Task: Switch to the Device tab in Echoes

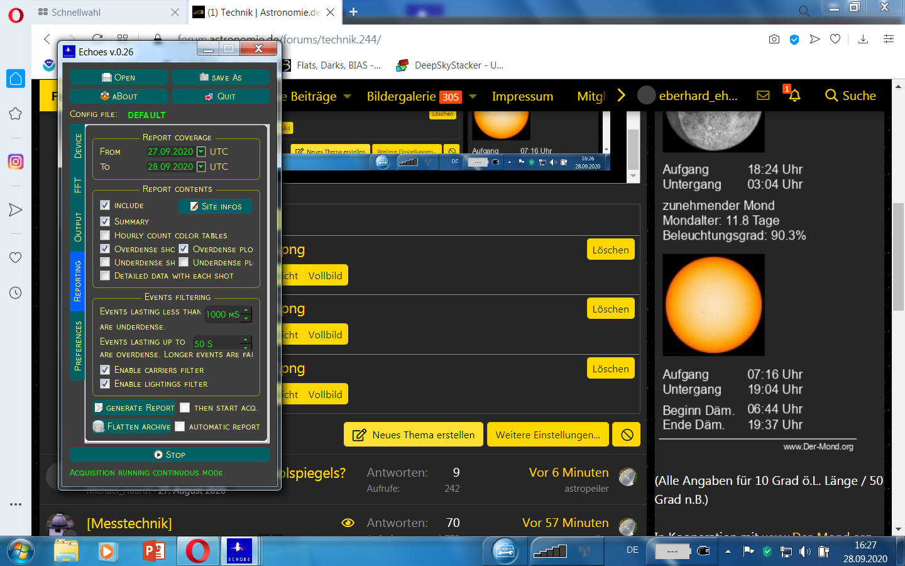Action: click(77, 146)
